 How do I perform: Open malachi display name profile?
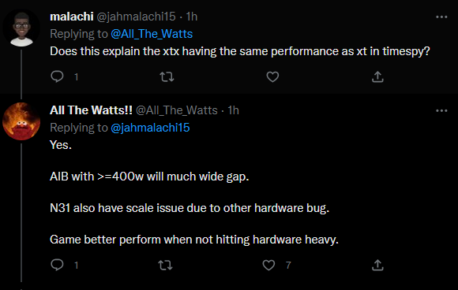pos(72,17)
